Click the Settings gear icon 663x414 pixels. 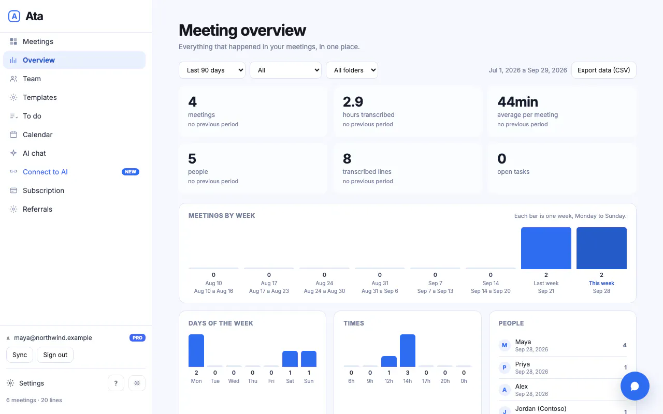click(10, 383)
